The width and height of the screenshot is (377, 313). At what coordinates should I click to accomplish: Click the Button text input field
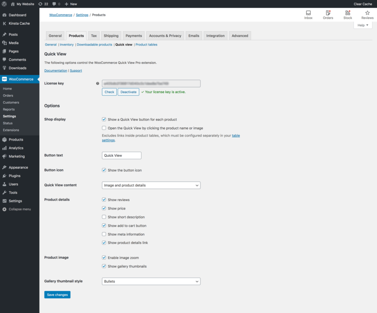[122, 155]
